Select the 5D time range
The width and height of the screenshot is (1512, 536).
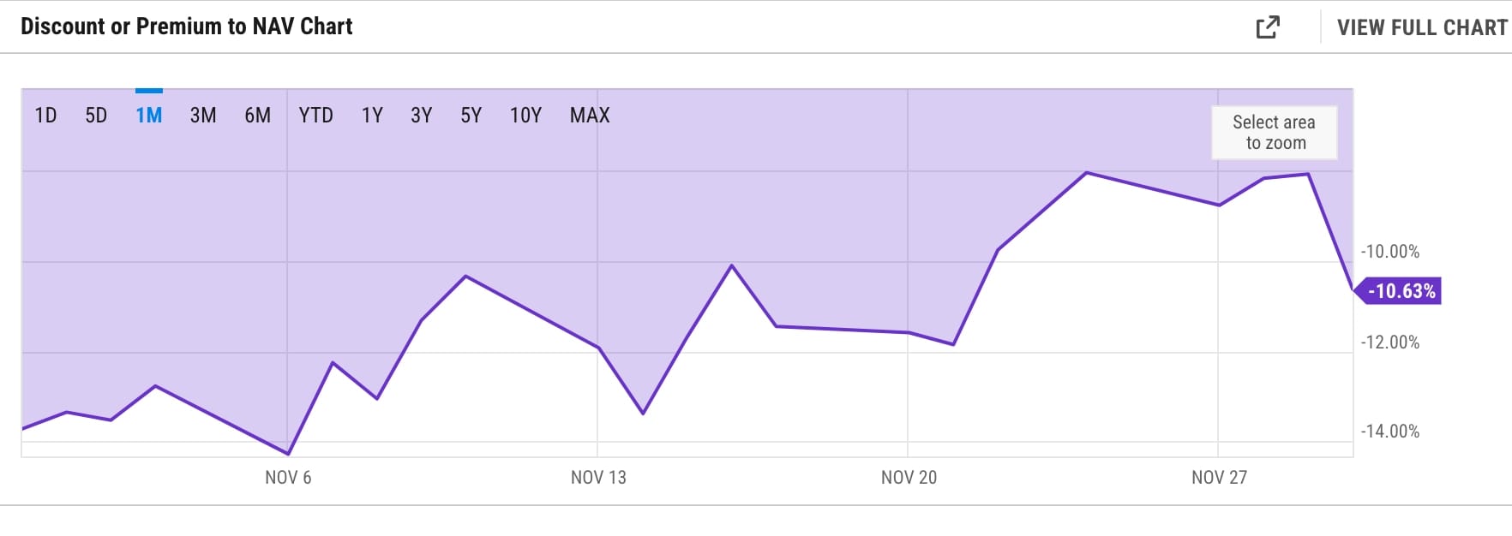(97, 115)
